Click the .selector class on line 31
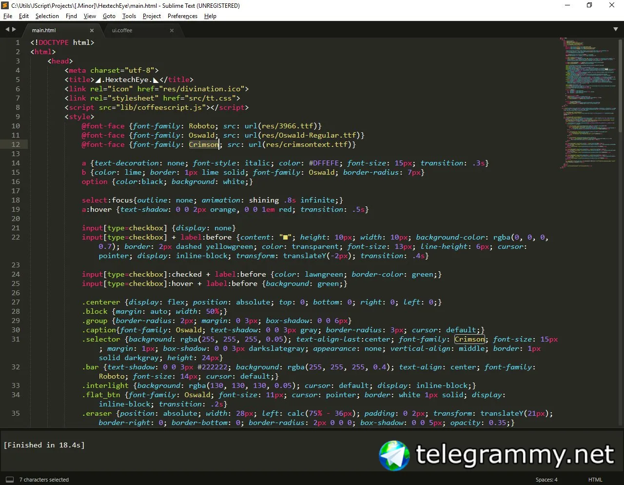The height and width of the screenshot is (485, 624). (x=101, y=339)
